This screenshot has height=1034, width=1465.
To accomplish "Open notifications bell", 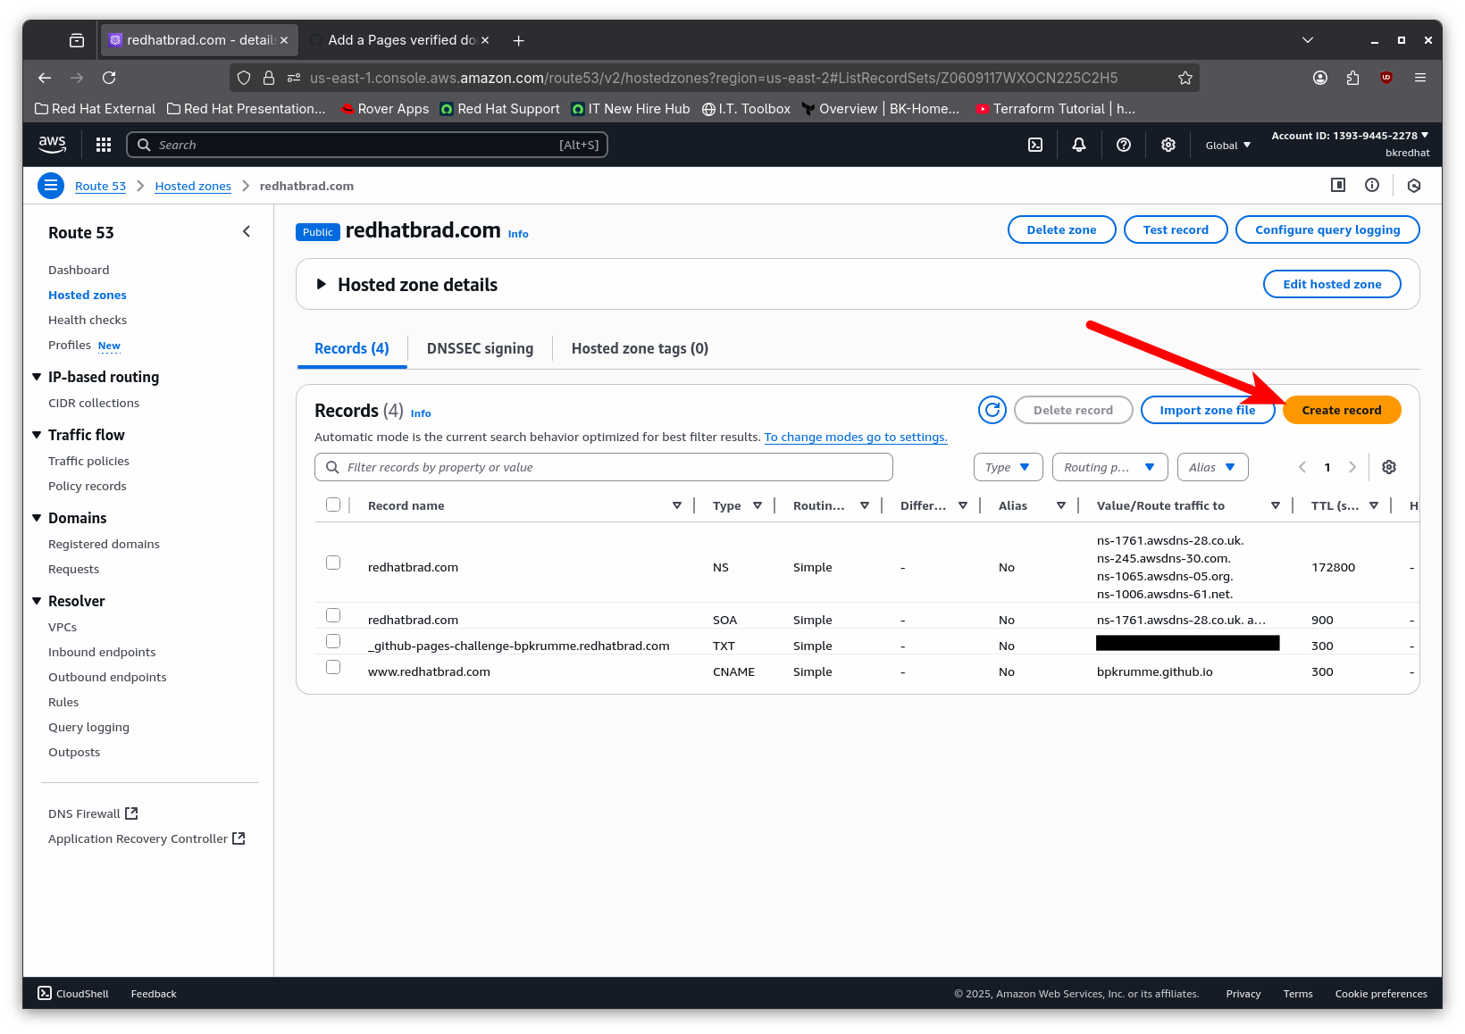I will point(1079,145).
